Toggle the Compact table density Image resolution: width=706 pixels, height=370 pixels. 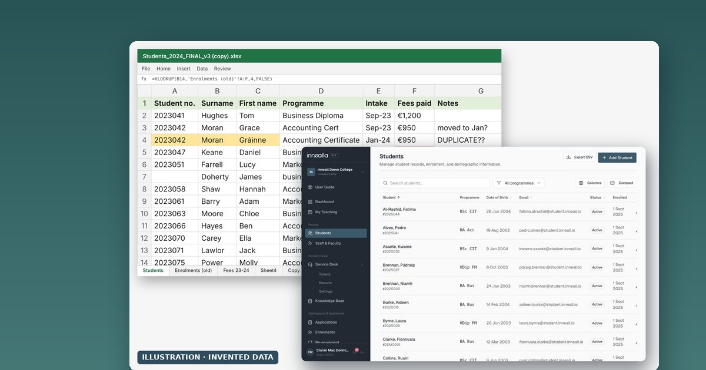tap(622, 183)
